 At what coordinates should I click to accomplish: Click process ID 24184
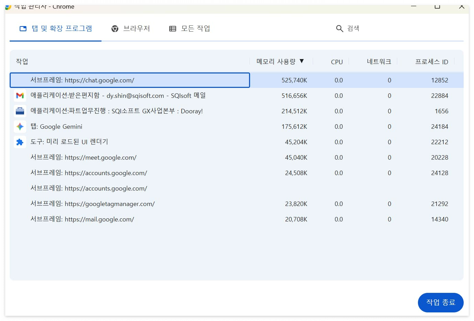[x=440, y=127]
